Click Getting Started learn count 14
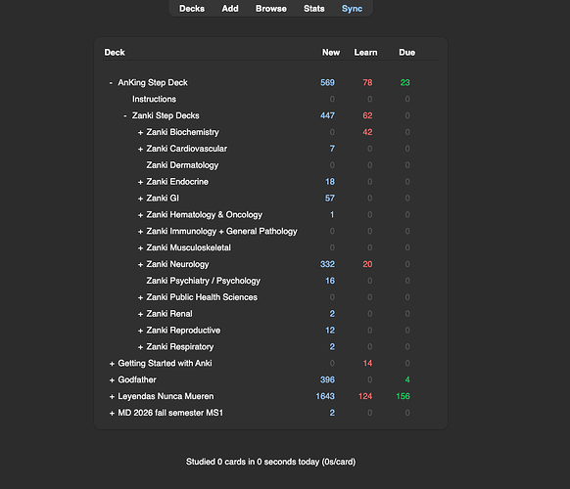The image size is (570, 489). (367, 364)
